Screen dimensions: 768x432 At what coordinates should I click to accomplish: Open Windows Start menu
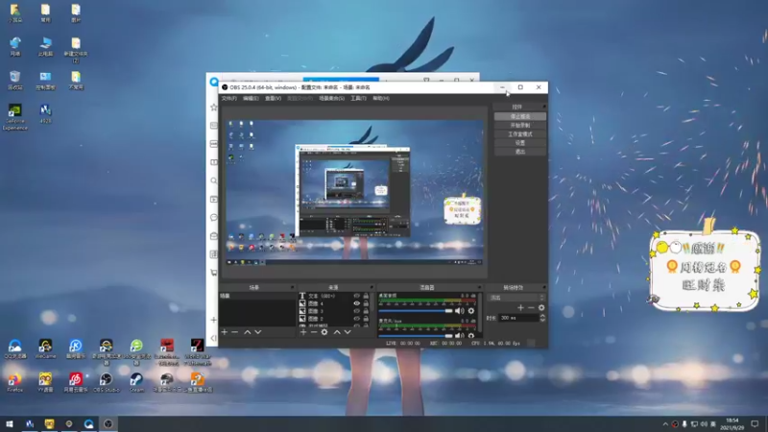[10, 423]
